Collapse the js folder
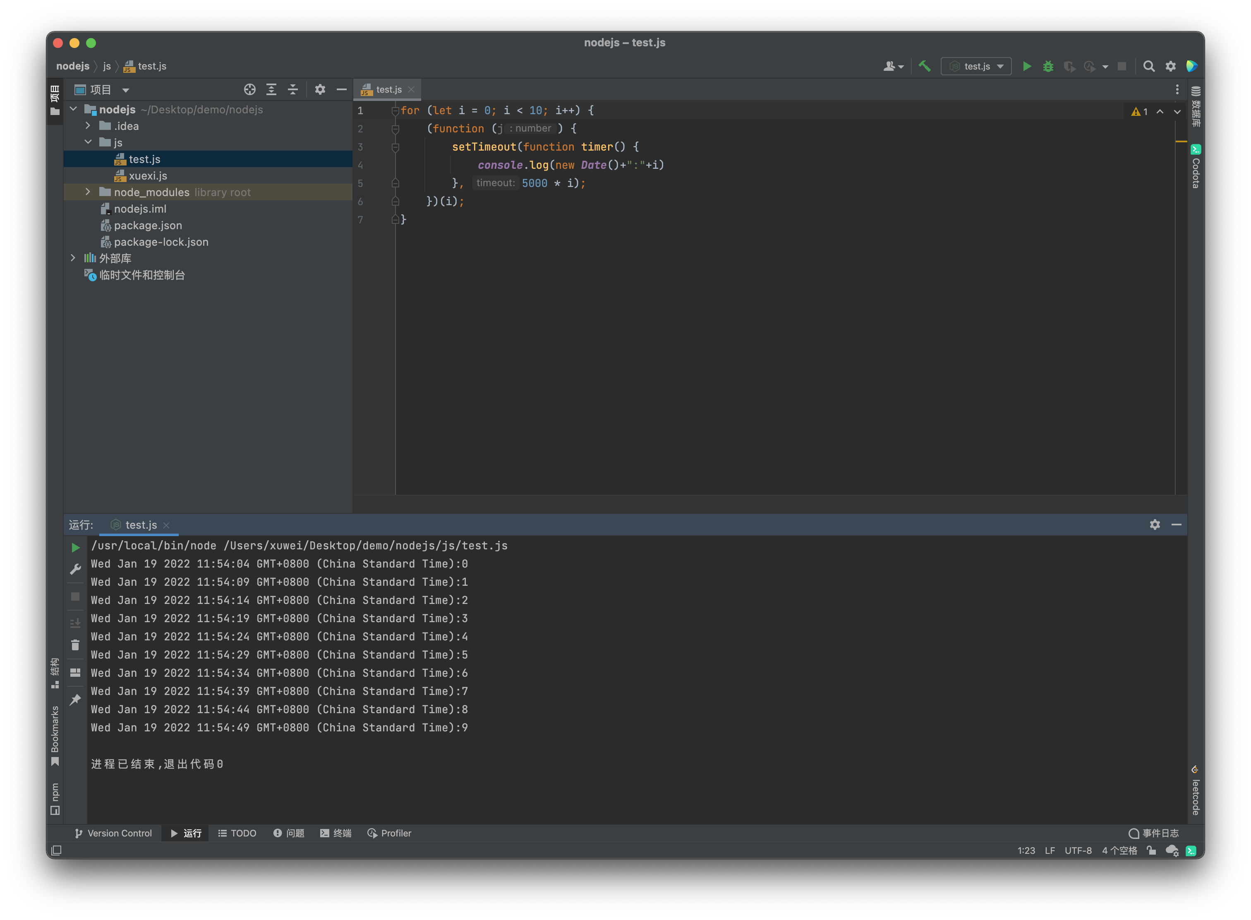 point(87,143)
